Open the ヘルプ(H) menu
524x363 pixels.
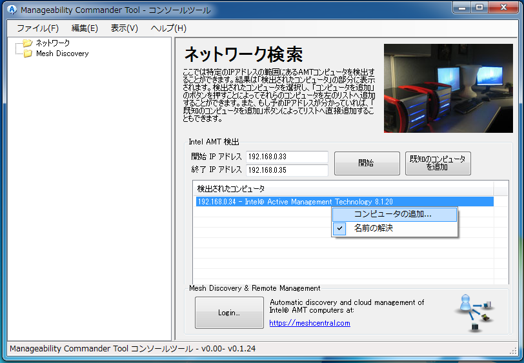[x=168, y=28]
